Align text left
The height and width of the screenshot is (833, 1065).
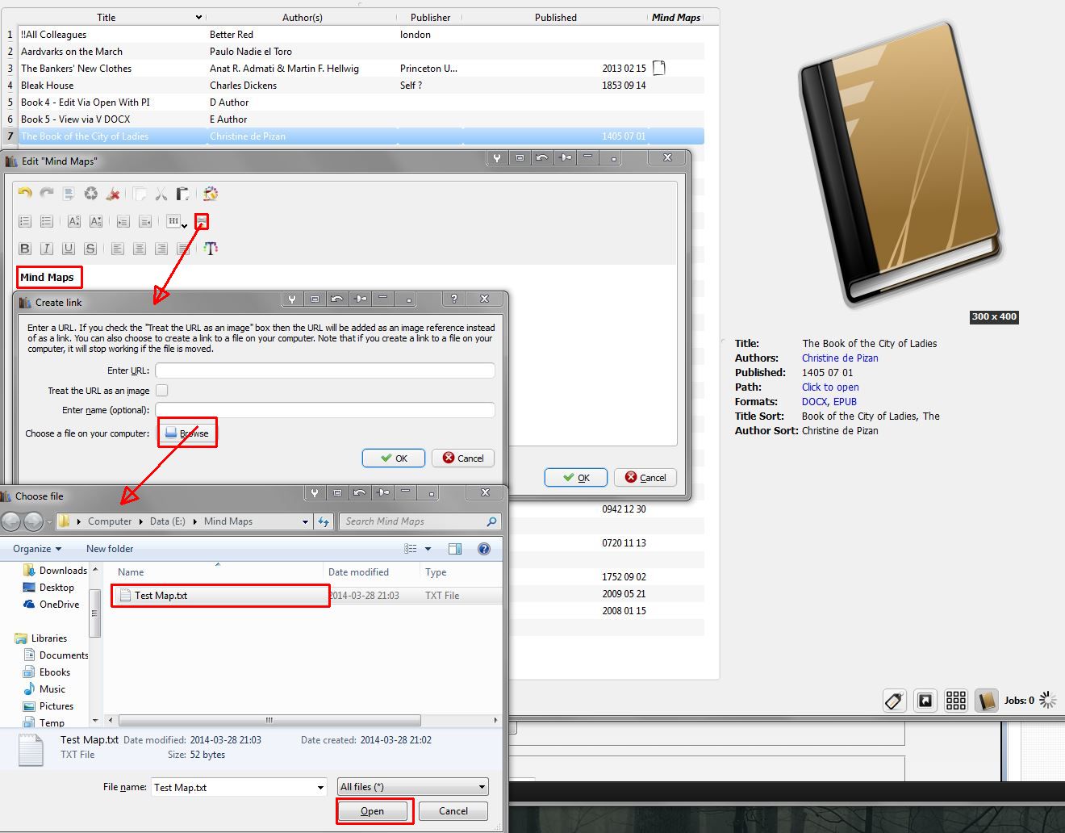tap(118, 249)
